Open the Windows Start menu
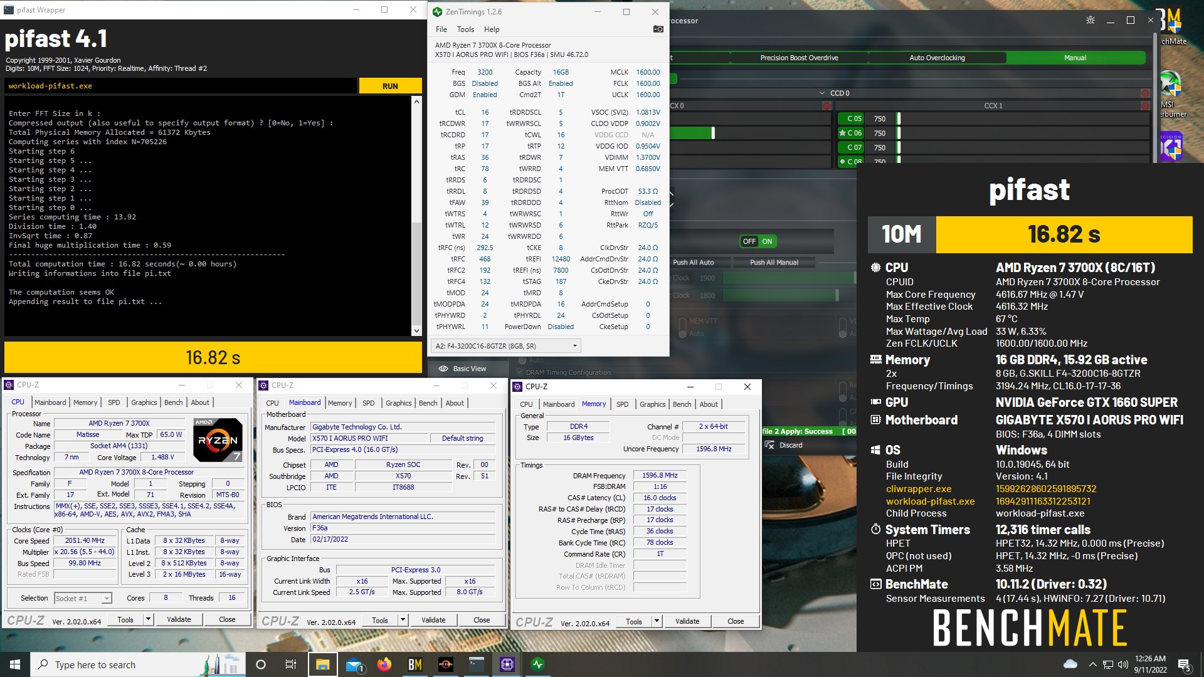This screenshot has width=1204, height=677. click(x=15, y=664)
